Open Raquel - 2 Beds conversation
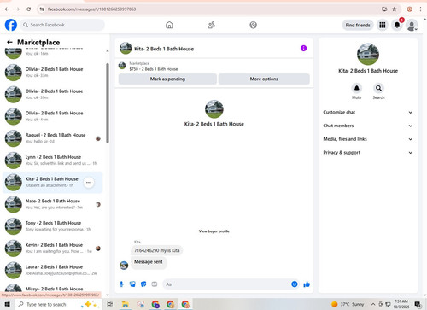 pos(53,138)
